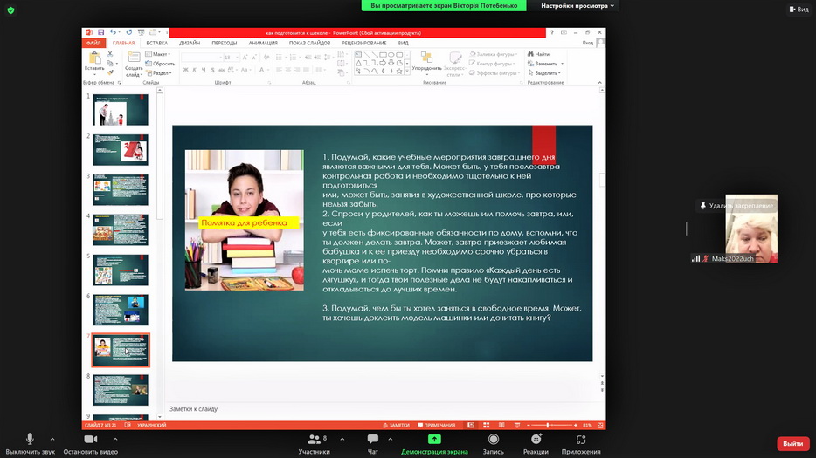Expand Настройки просмотра view options dropdown

[x=577, y=5]
